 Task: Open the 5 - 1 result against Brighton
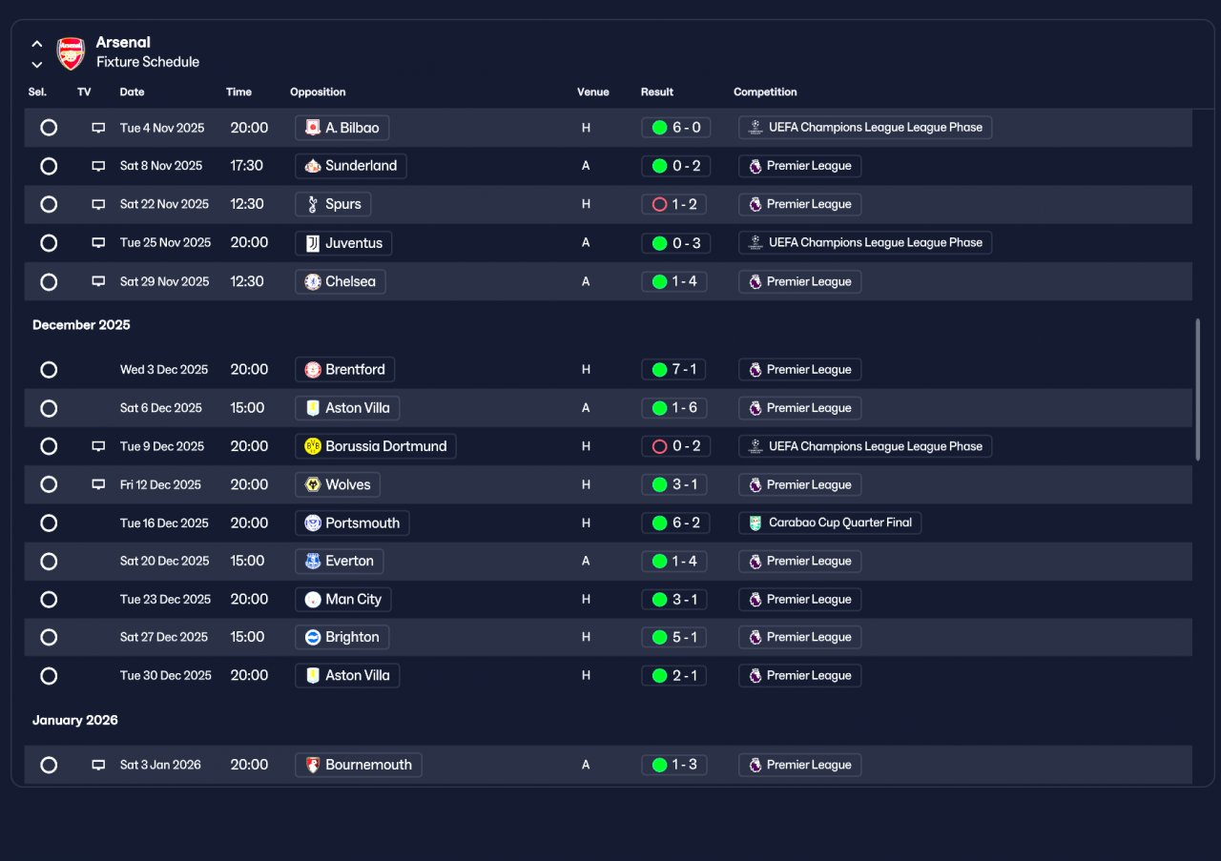(x=674, y=637)
